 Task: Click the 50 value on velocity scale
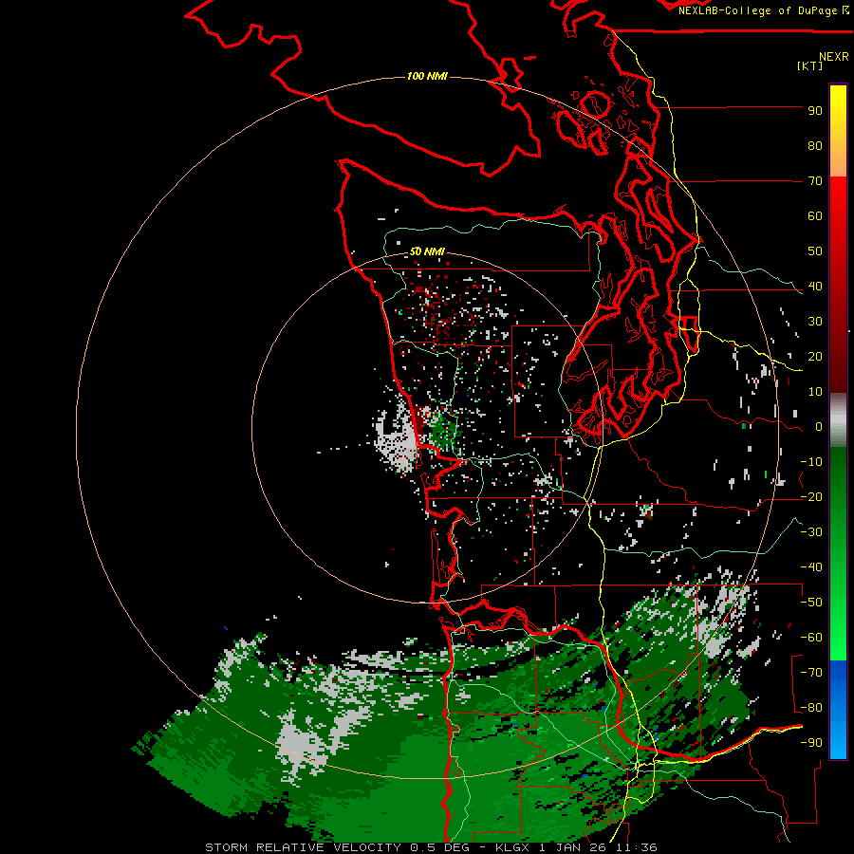pyautogui.click(x=815, y=251)
